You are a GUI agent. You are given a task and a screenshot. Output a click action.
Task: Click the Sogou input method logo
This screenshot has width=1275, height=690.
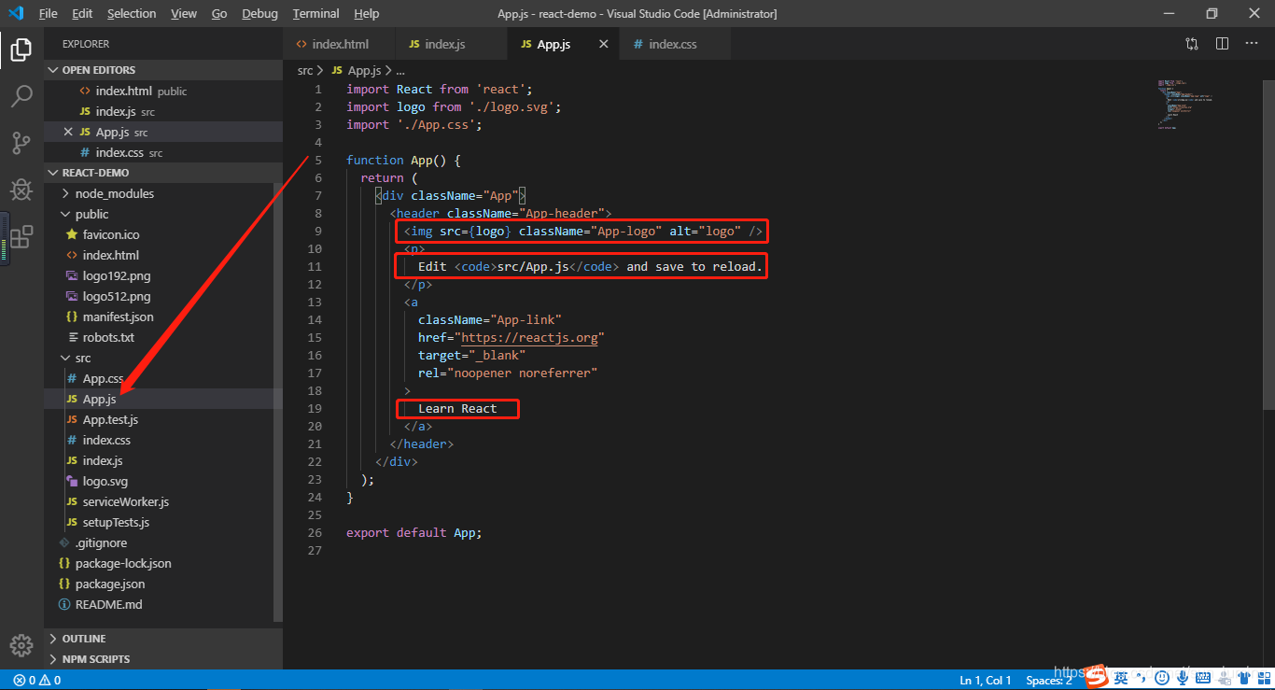point(1096,677)
